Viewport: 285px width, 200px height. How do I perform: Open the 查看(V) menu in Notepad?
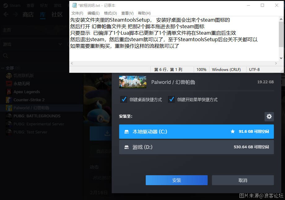[127, 13]
